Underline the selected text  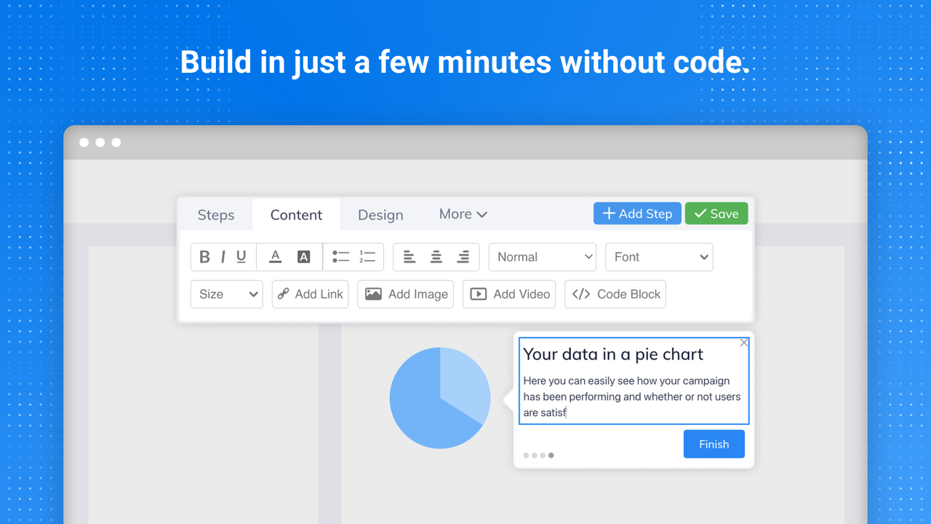(241, 257)
